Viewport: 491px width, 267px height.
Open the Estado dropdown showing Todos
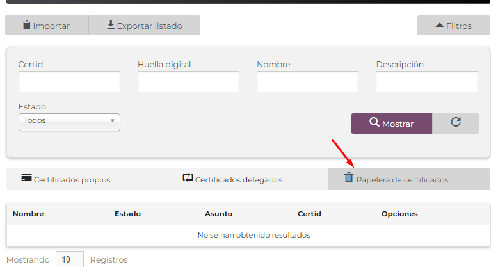tap(69, 122)
